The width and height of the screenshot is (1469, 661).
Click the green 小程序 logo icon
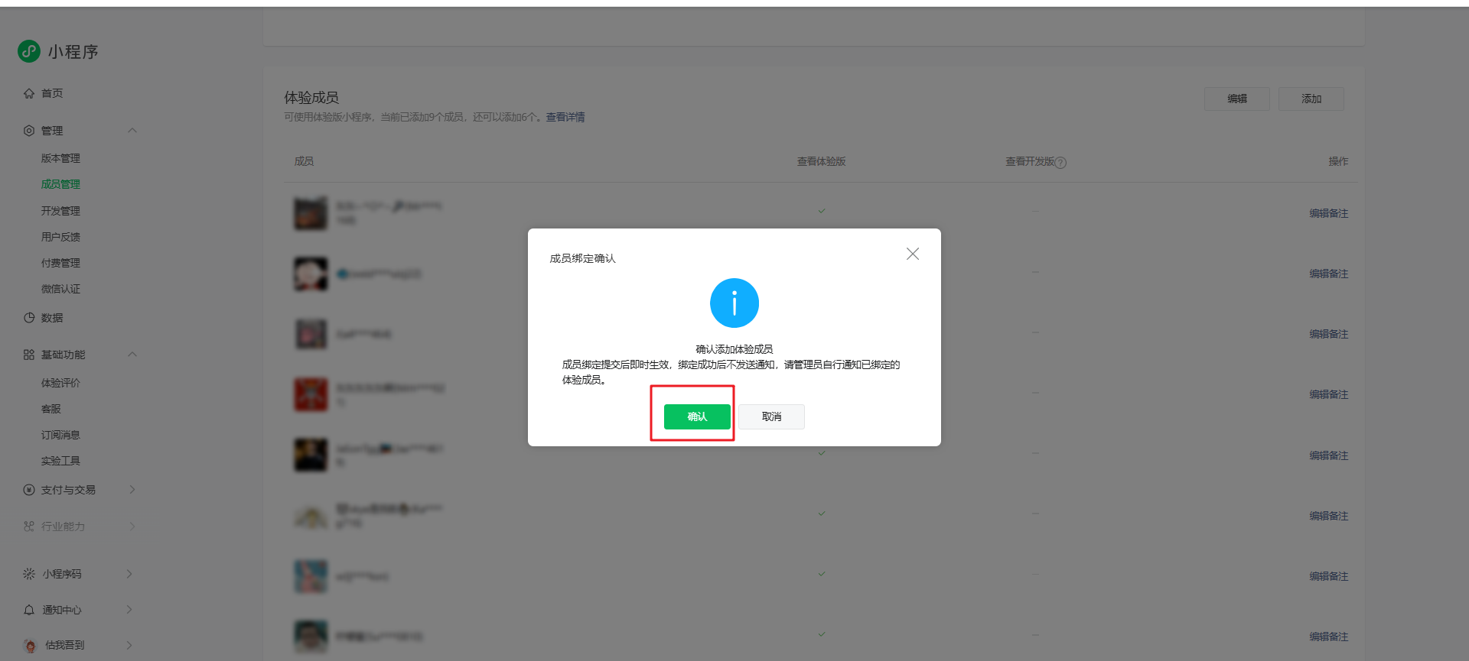click(29, 51)
